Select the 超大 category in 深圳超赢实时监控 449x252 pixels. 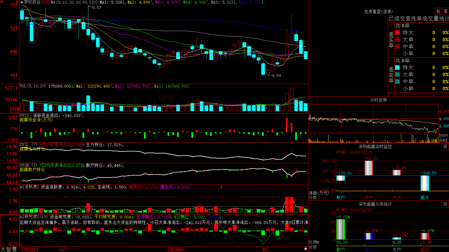point(425,197)
